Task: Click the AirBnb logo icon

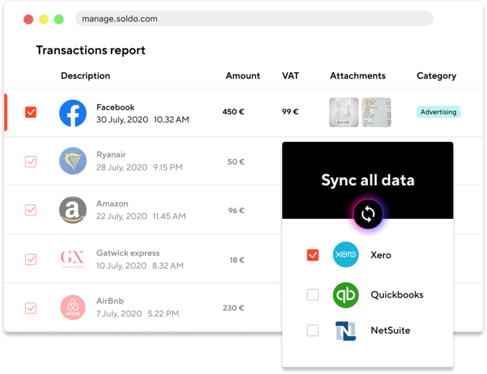Action: click(x=73, y=307)
